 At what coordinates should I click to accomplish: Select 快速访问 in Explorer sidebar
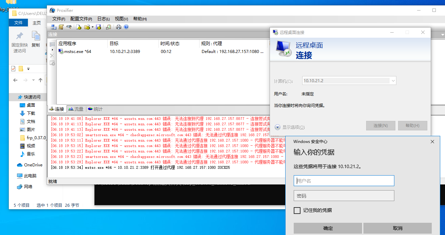(29, 97)
